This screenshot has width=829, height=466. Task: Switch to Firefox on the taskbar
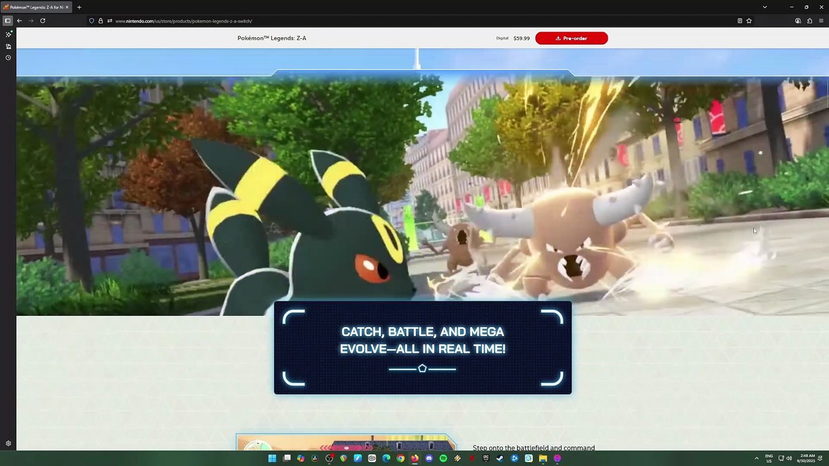[x=414, y=458]
